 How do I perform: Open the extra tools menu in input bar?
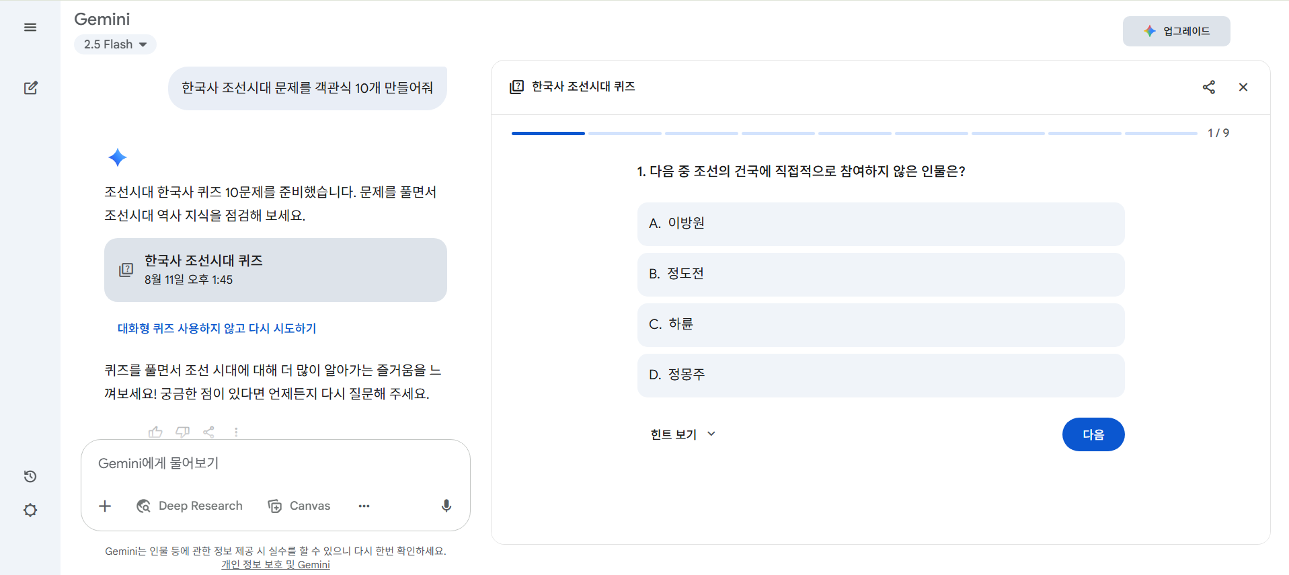click(x=364, y=506)
